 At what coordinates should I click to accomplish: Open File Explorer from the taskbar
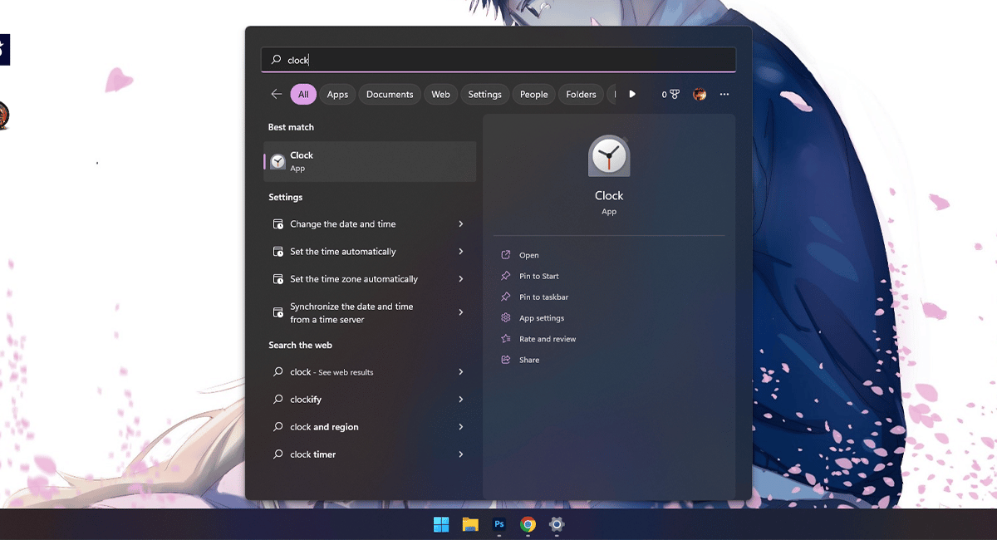point(470,524)
